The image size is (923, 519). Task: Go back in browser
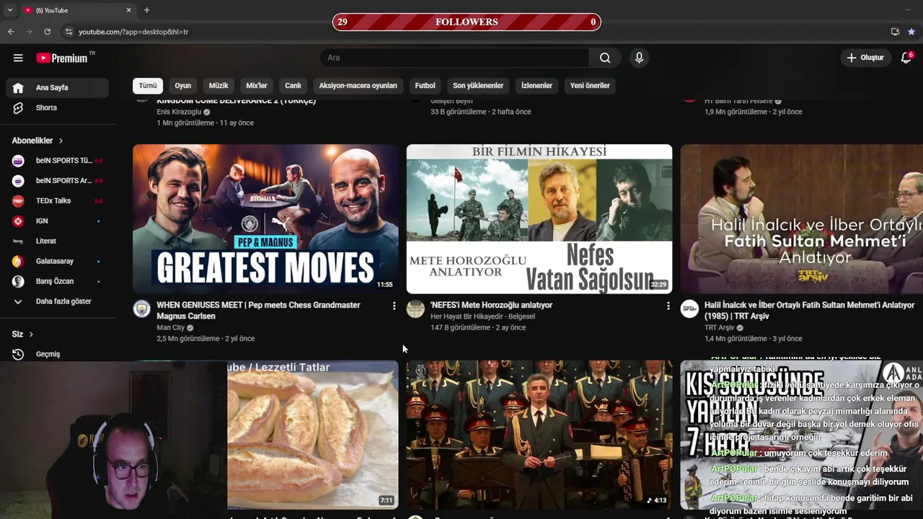tap(11, 32)
